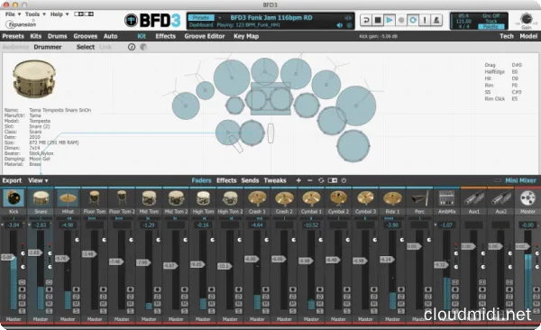
Task: Select the Aux2 cable channel icon
Action: tap(500, 198)
